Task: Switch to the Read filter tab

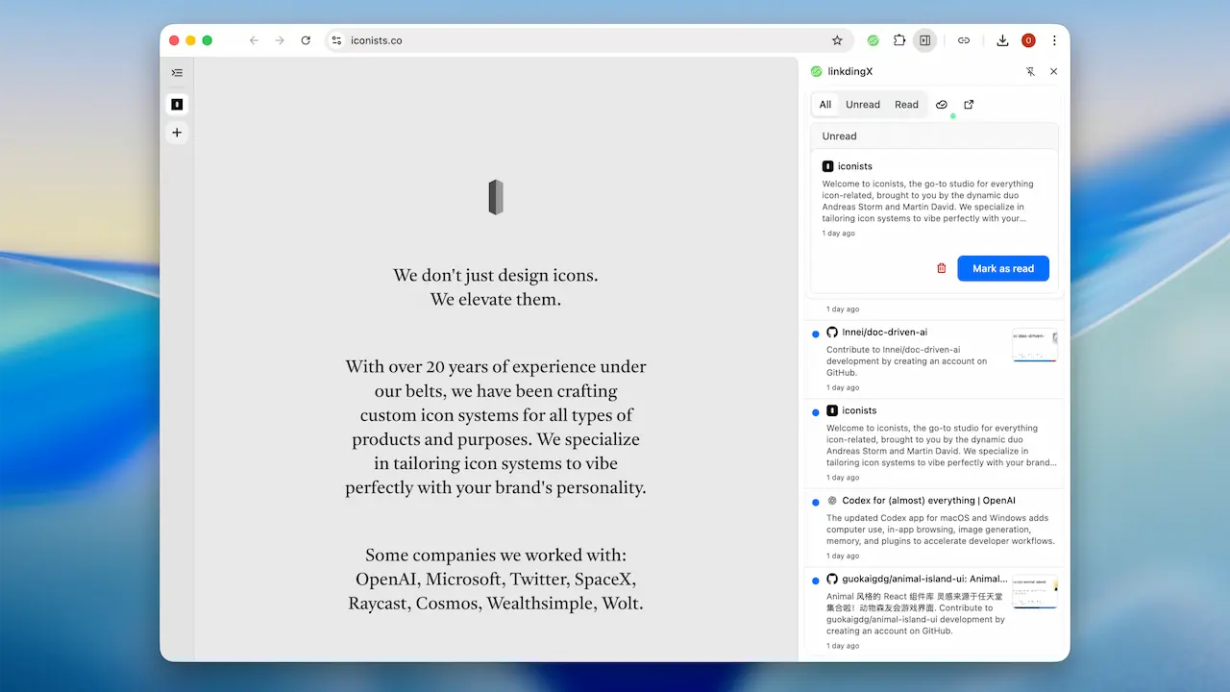Action: [907, 105]
